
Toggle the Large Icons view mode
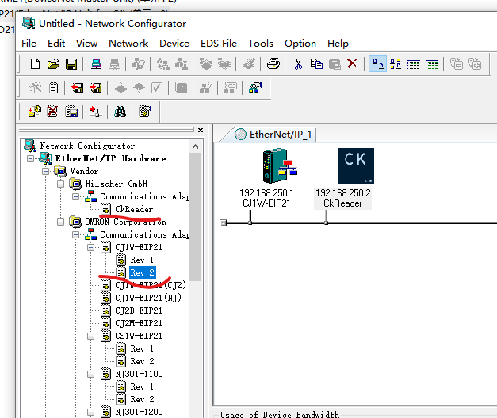tap(377, 64)
